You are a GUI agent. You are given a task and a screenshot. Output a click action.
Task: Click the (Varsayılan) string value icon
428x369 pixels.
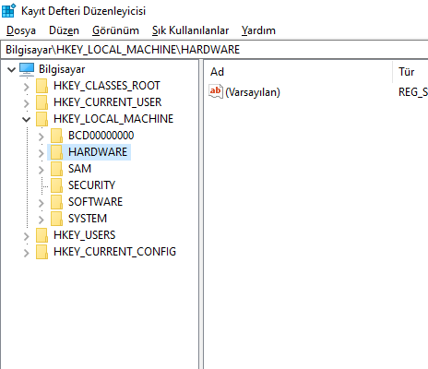click(x=216, y=91)
